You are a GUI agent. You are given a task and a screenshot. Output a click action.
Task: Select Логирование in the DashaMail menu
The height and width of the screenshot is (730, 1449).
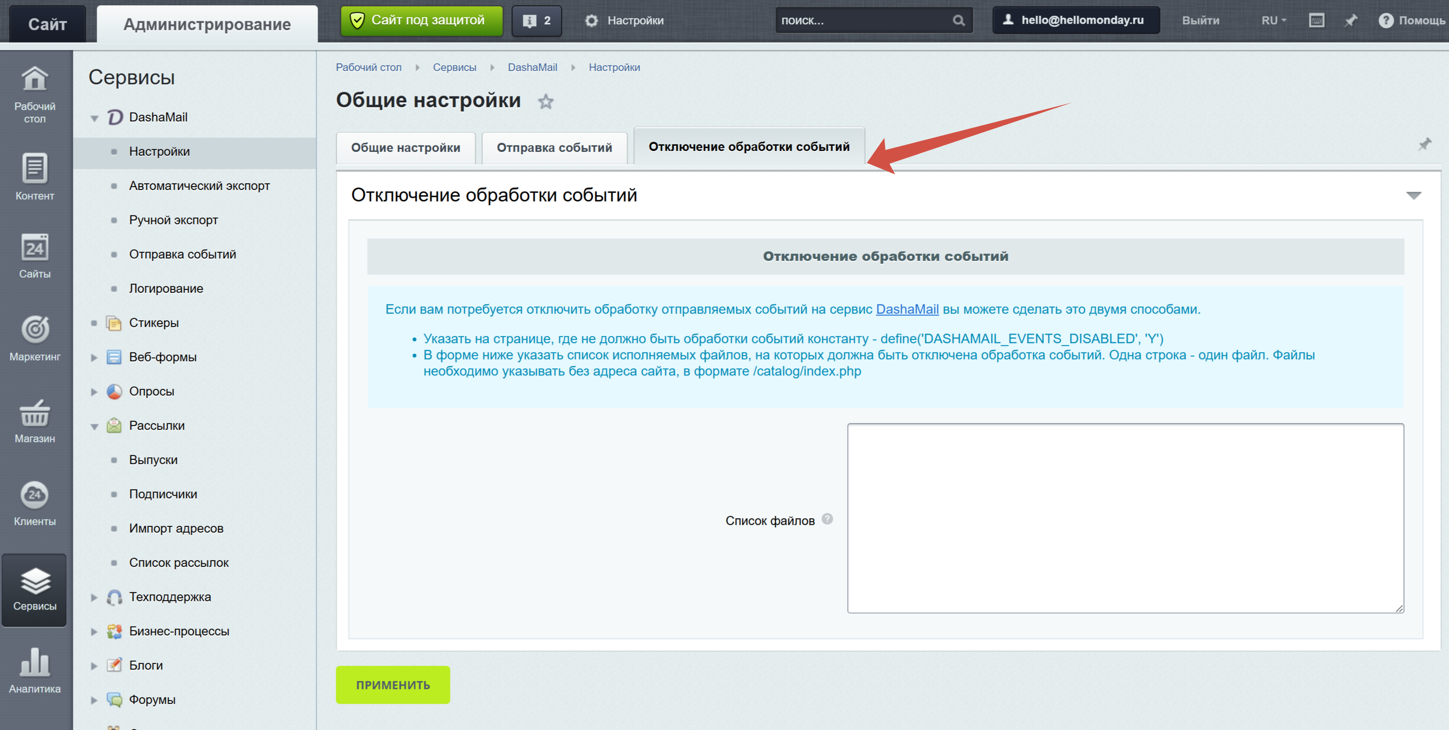166,289
